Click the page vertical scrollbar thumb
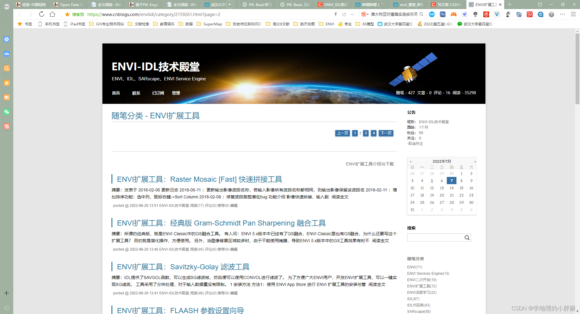This screenshot has width=580, height=314. [x=577, y=69]
